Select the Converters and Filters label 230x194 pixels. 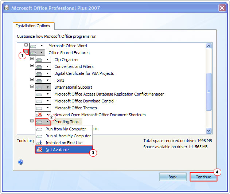coord(74,66)
